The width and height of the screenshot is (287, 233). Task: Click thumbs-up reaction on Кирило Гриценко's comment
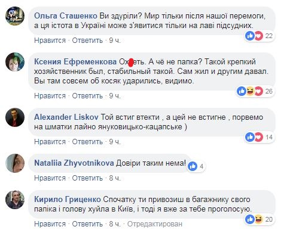point(250,219)
